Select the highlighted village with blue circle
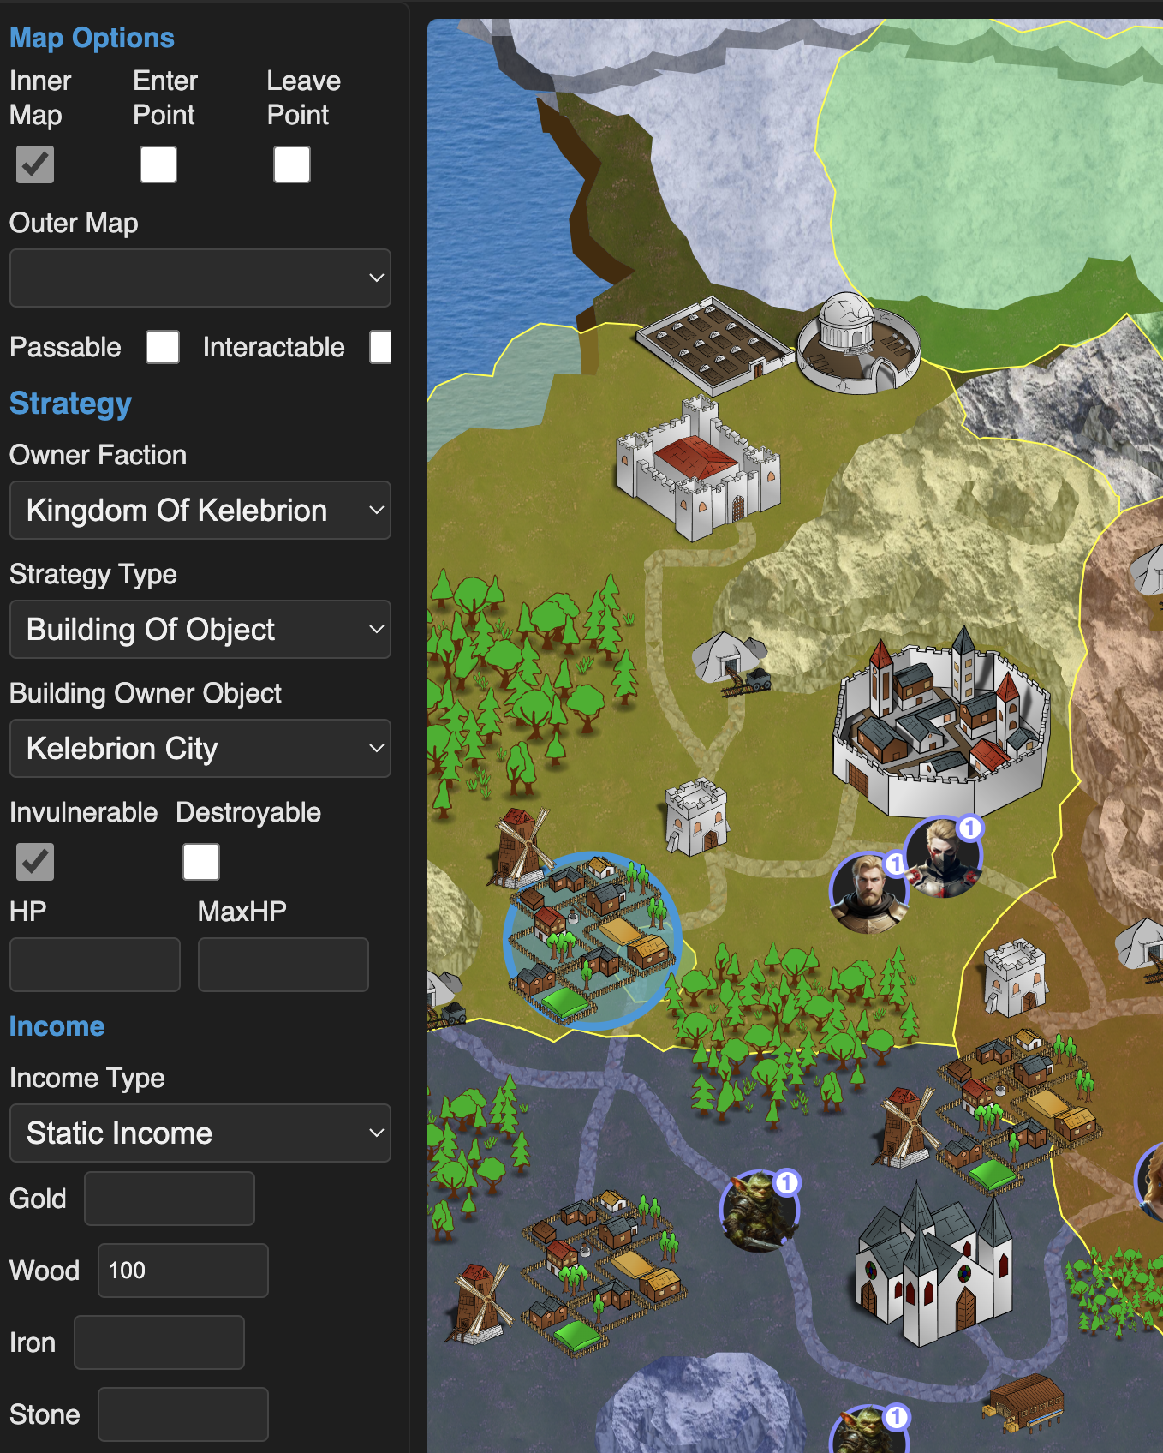 [x=593, y=940]
